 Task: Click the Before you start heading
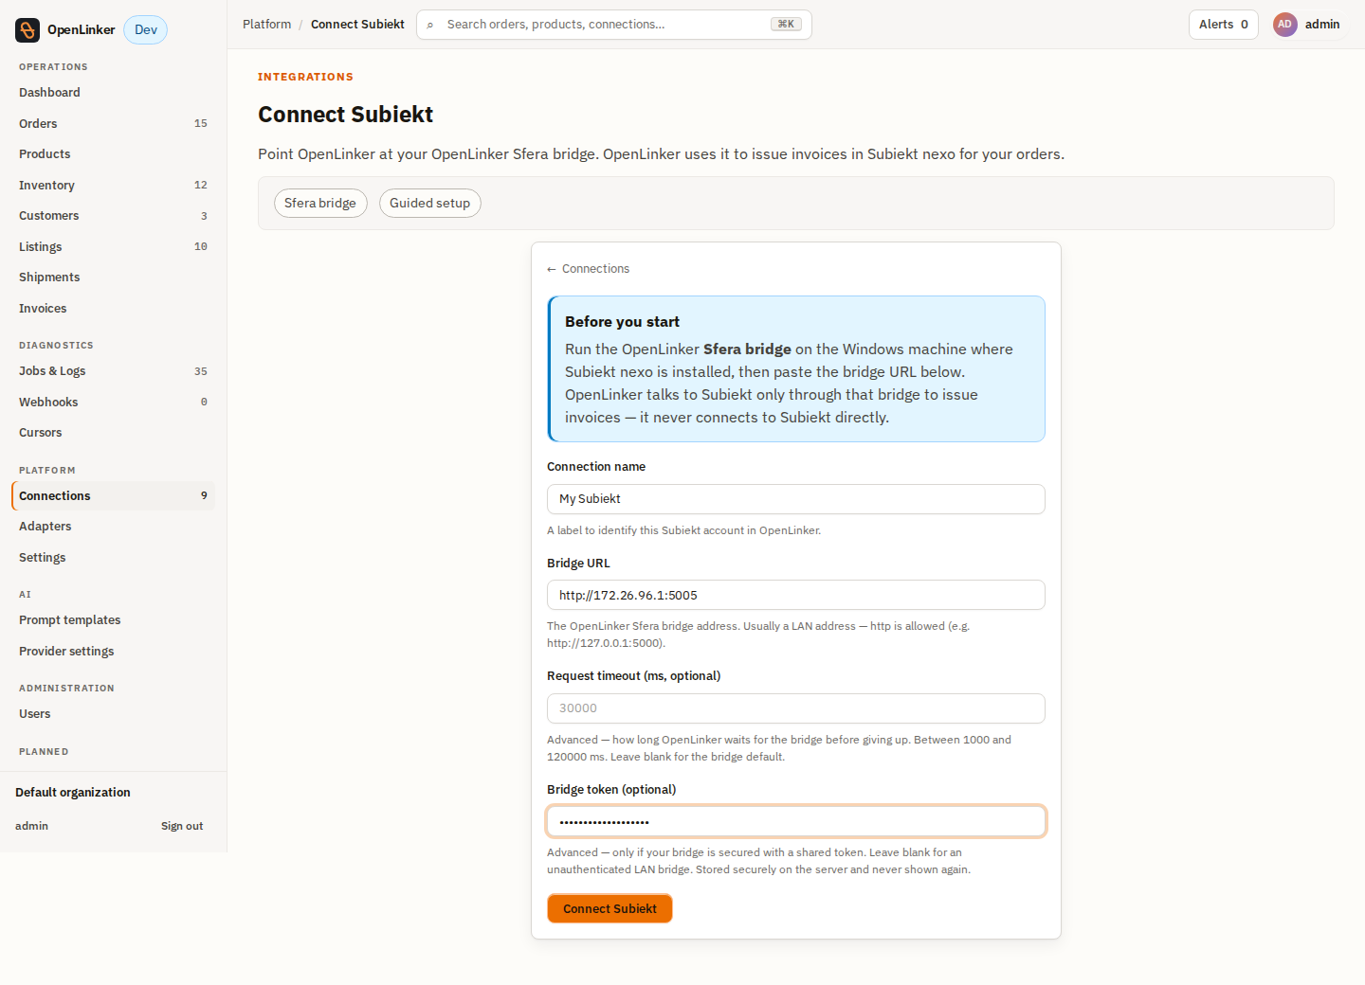[x=622, y=322]
